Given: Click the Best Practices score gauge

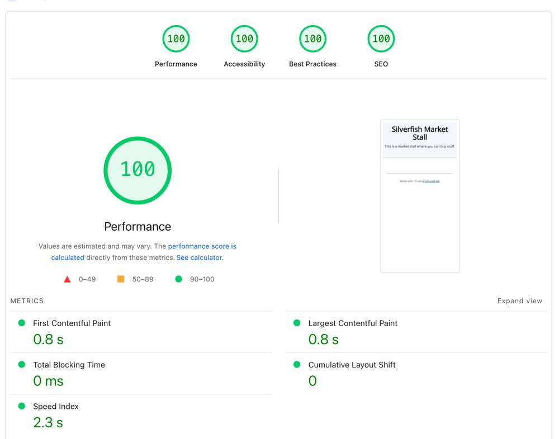Looking at the screenshot, I should click(312, 39).
